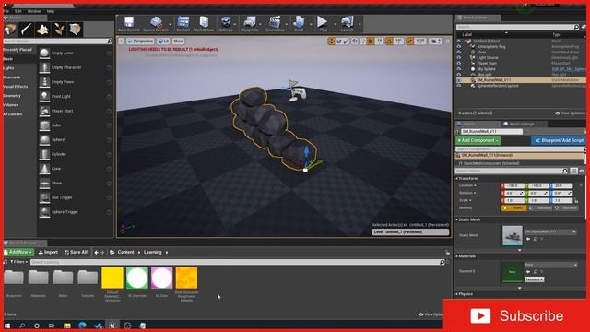590x332 pixels.
Task: Open the Window menu
Action: [34, 11]
